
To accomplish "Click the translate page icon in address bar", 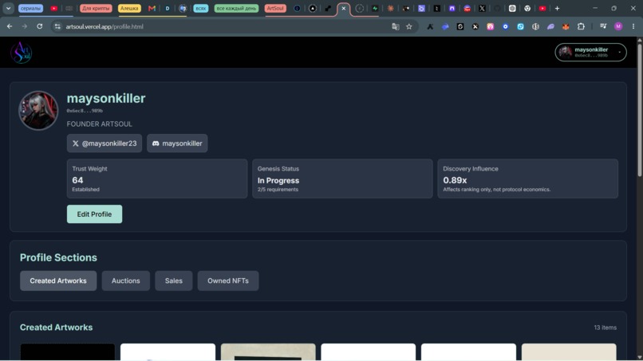I will pyautogui.click(x=396, y=26).
